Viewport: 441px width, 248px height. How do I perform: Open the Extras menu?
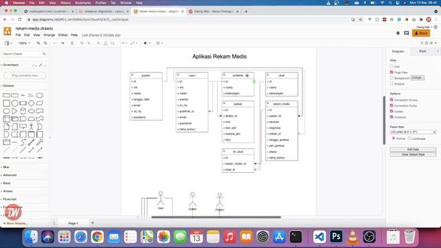(x=63, y=35)
